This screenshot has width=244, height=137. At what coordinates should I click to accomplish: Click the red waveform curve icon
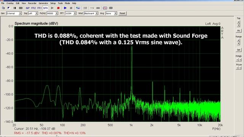coord(105,8)
